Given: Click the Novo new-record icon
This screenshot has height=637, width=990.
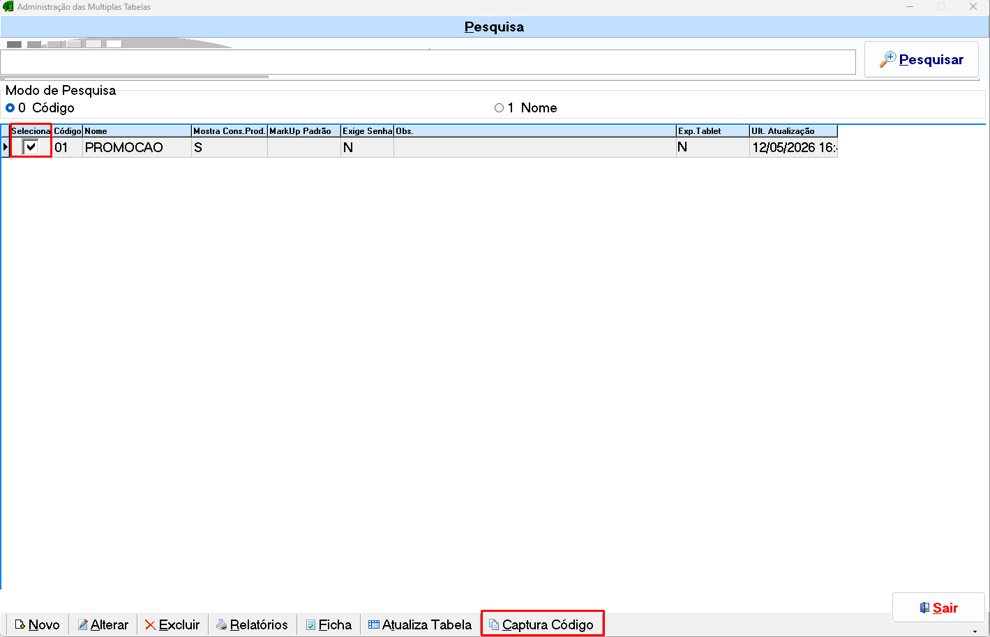Looking at the screenshot, I should point(20,624).
